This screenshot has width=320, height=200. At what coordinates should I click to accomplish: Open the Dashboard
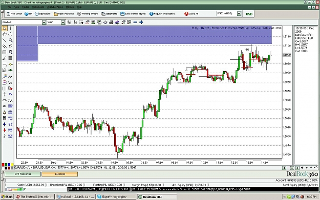pyautogui.click(x=42, y=14)
